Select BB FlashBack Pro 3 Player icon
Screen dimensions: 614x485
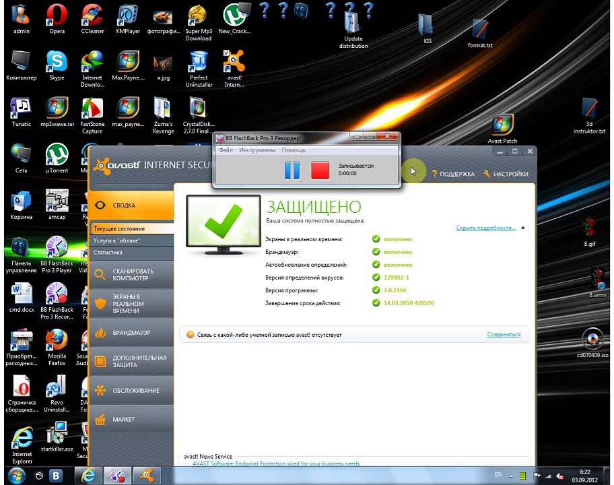(57, 254)
